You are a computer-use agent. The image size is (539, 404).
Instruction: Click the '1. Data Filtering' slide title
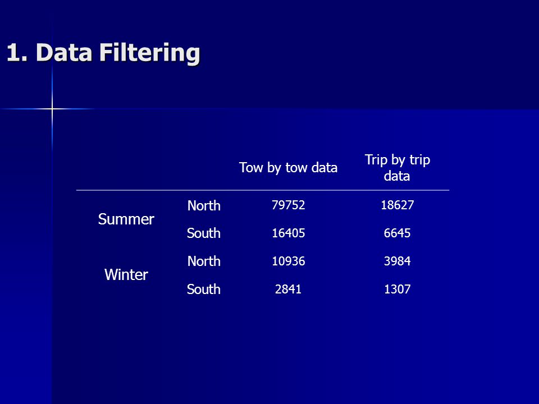pyautogui.click(x=103, y=53)
